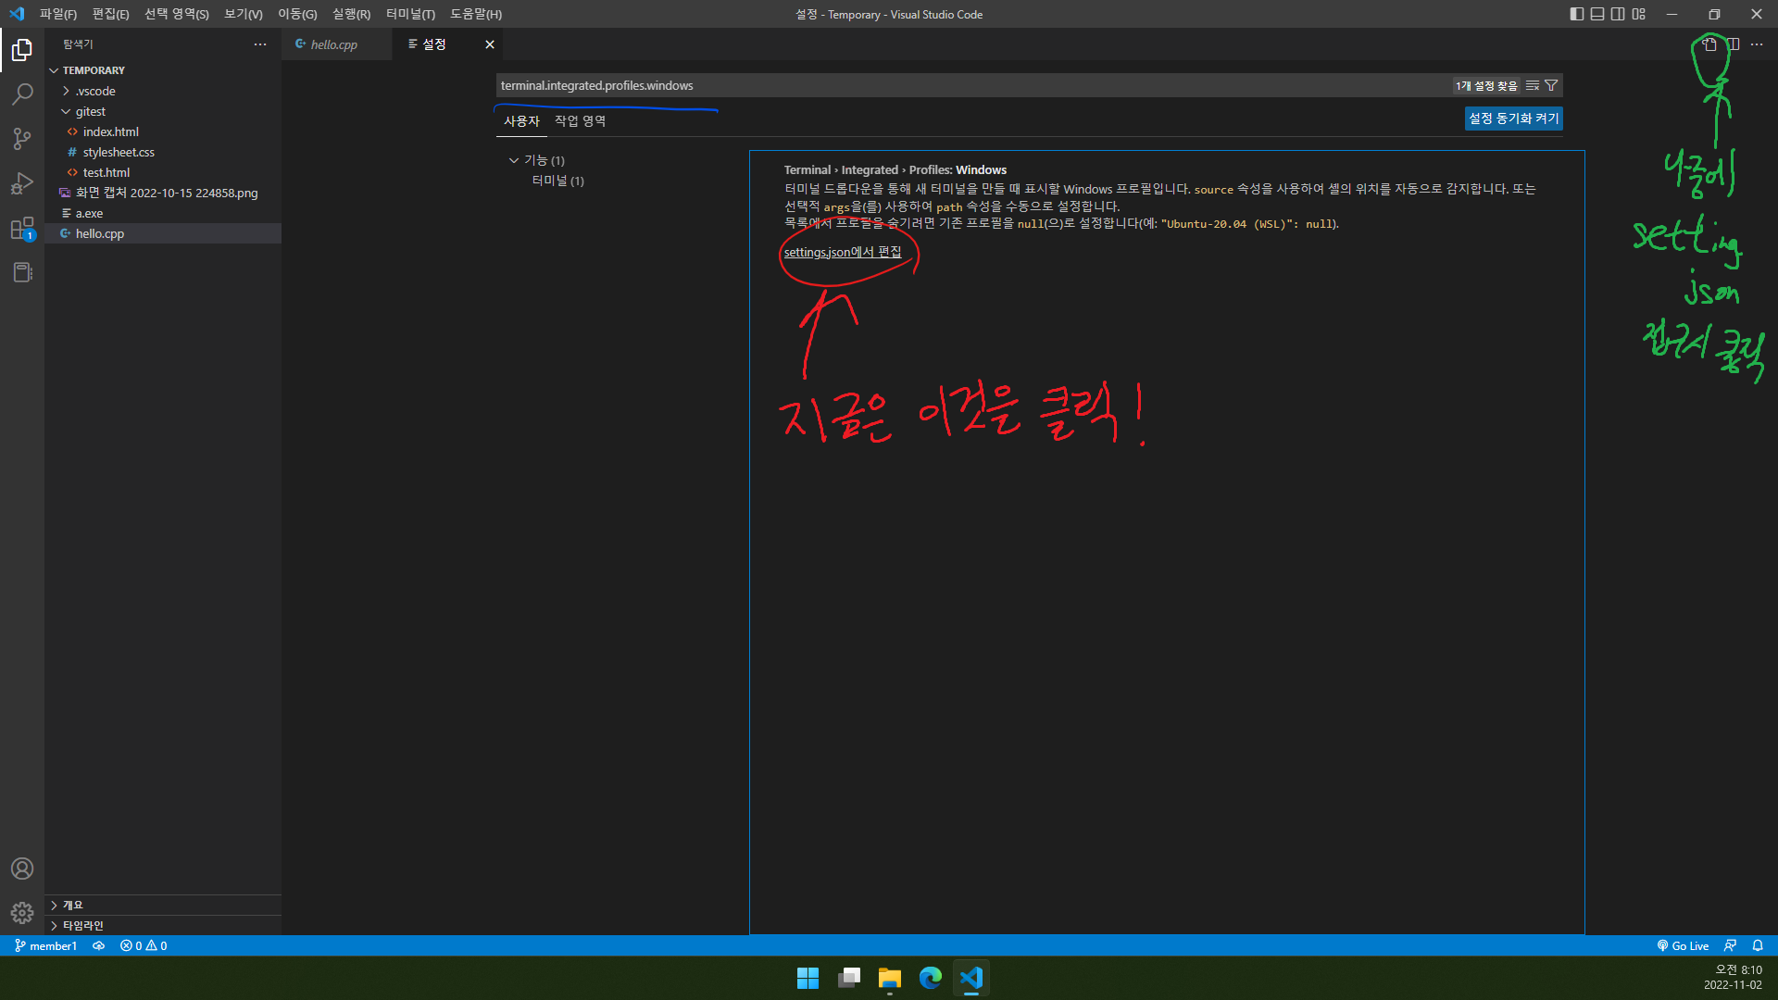Screen dimensions: 1778x1000
Task: Open notifications bell in status bar
Action: coord(1758,945)
